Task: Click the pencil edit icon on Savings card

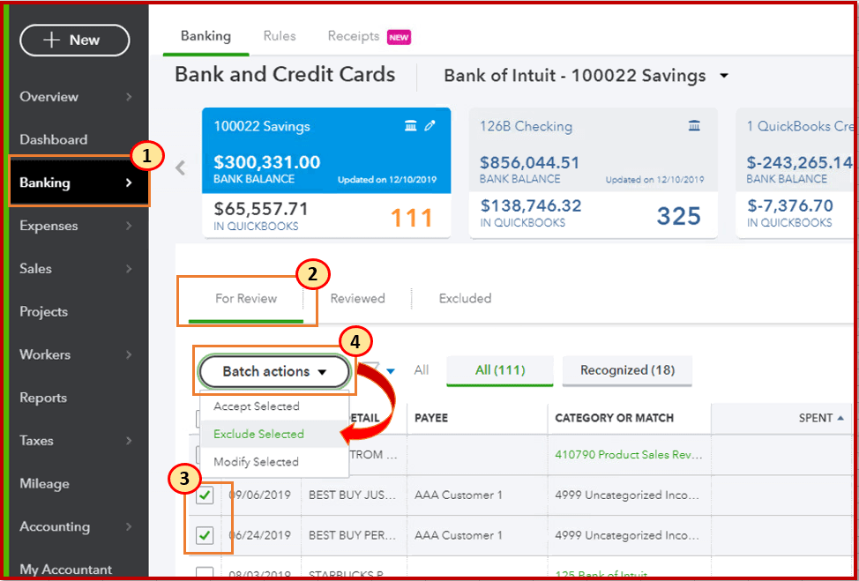Action: 430,126
